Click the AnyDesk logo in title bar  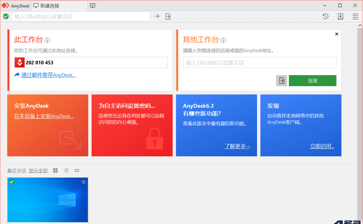coord(6,6)
